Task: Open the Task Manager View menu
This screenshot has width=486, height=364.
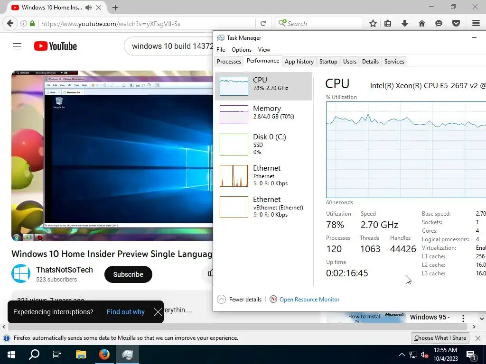Action: pos(264,49)
